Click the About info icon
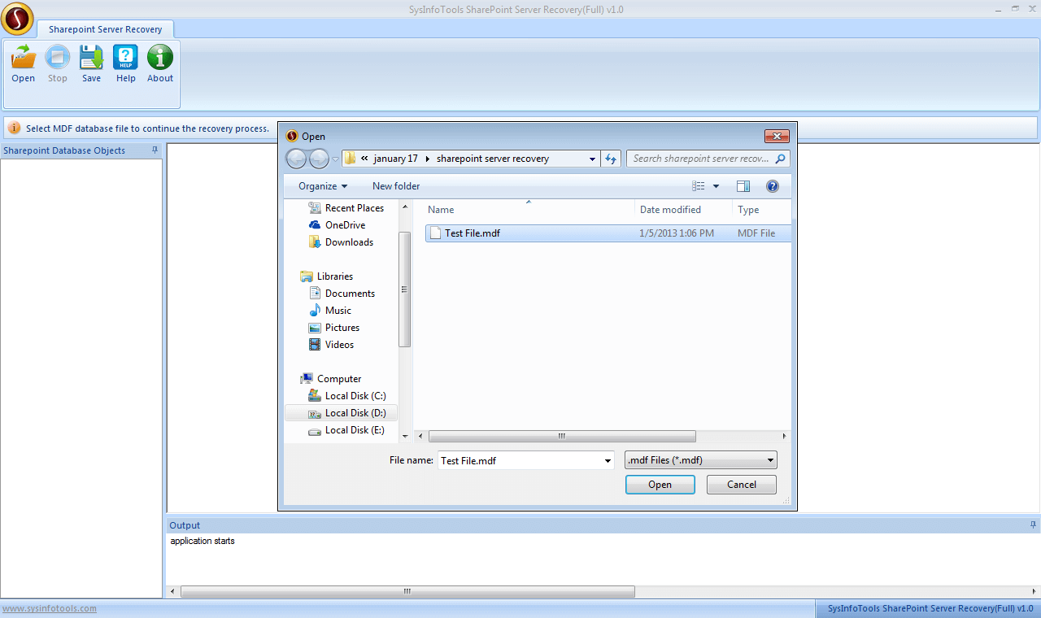This screenshot has width=1041, height=618. click(160, 58)
